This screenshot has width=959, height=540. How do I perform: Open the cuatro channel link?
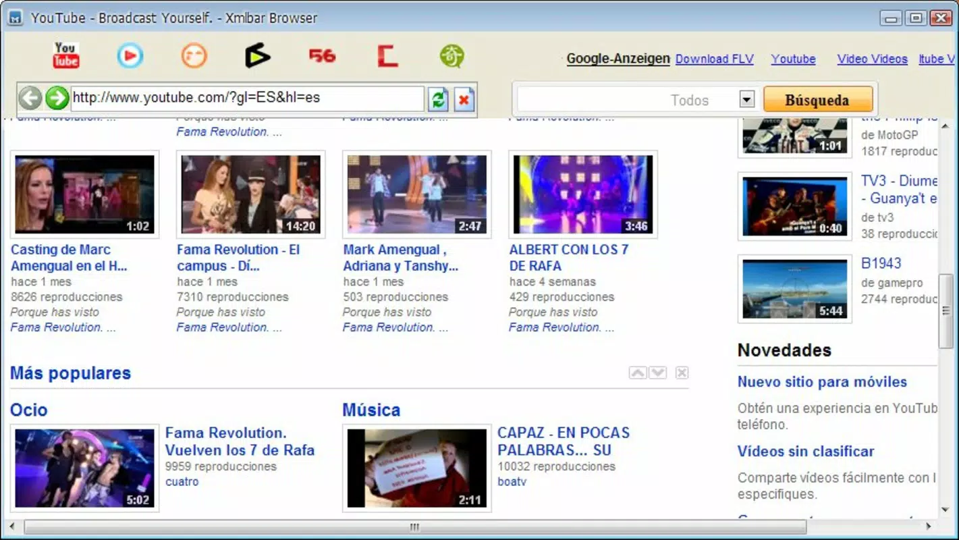tap(182, 481)
